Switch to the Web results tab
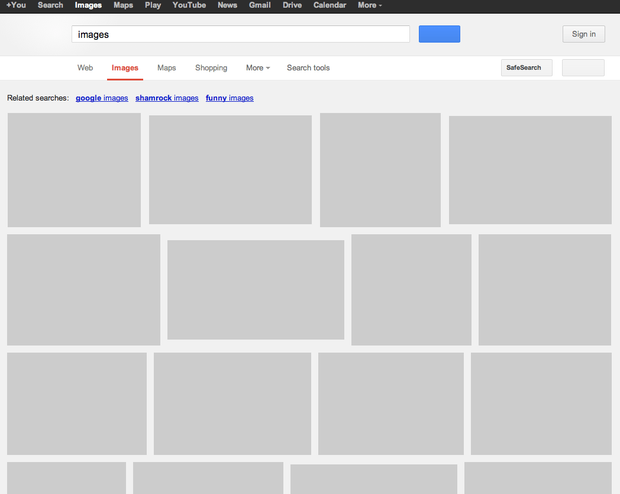 [x=85, y=67]
